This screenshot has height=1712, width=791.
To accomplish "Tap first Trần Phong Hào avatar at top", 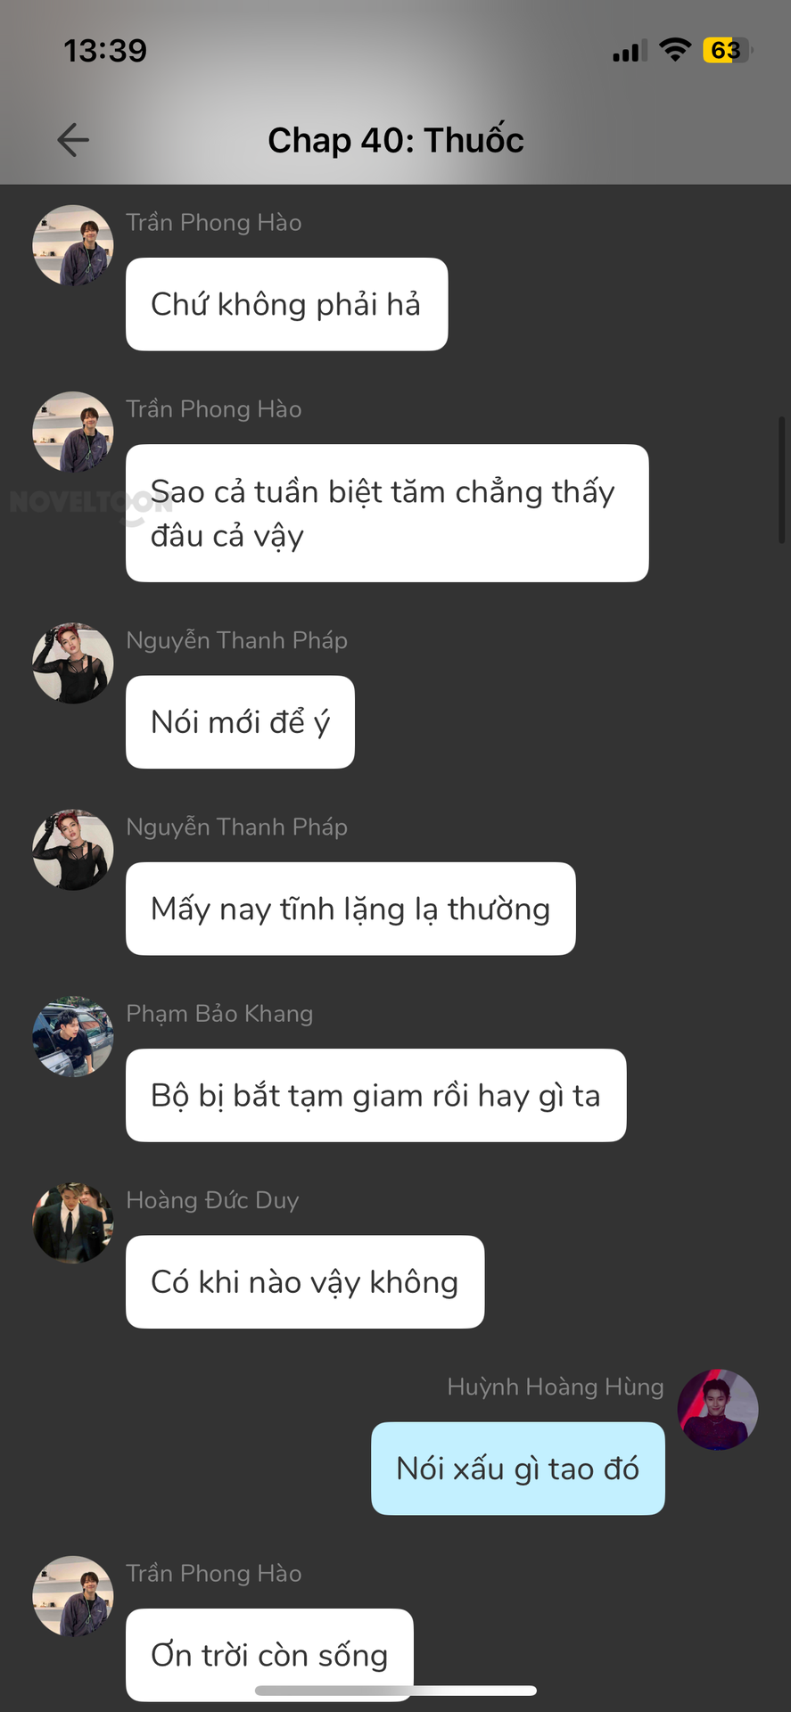I will [73, 245].
